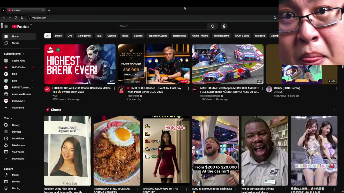
Task: Open Hell's Kitchen subscription channel
Action: 19,68
